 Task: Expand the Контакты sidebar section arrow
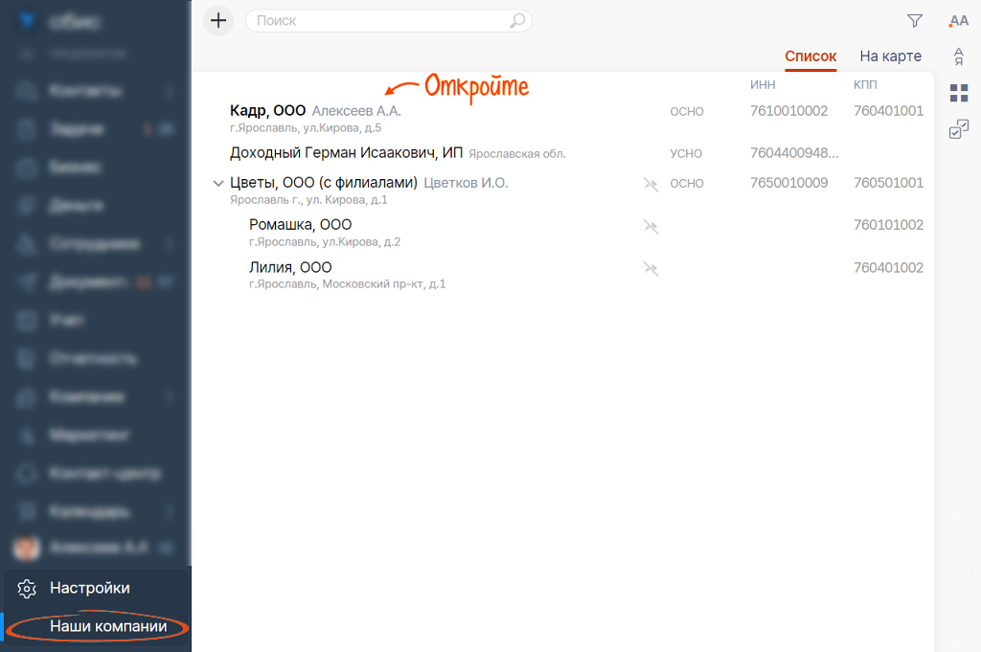pyautogui.click(x=169, y=91)
